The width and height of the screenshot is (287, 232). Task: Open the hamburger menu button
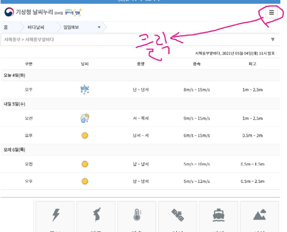point(271,13)
